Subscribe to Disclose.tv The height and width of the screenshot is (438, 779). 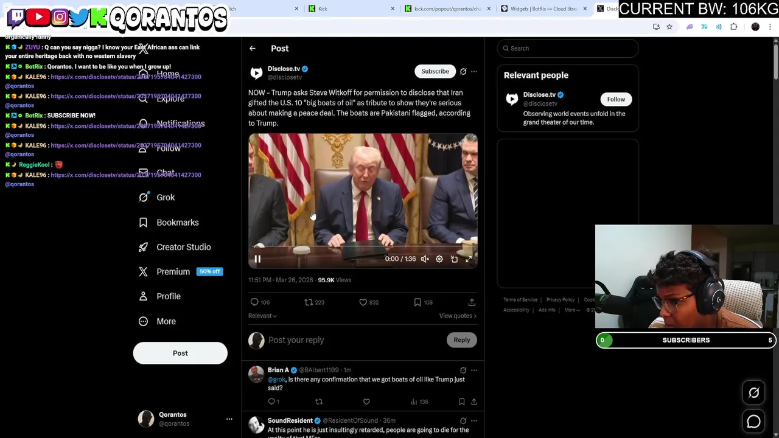pyautogui.click(x=435, y=71)
